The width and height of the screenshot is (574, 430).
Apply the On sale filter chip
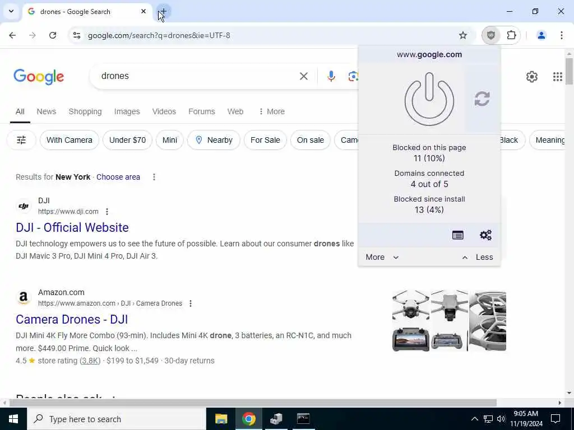click(x=310, y=140)
